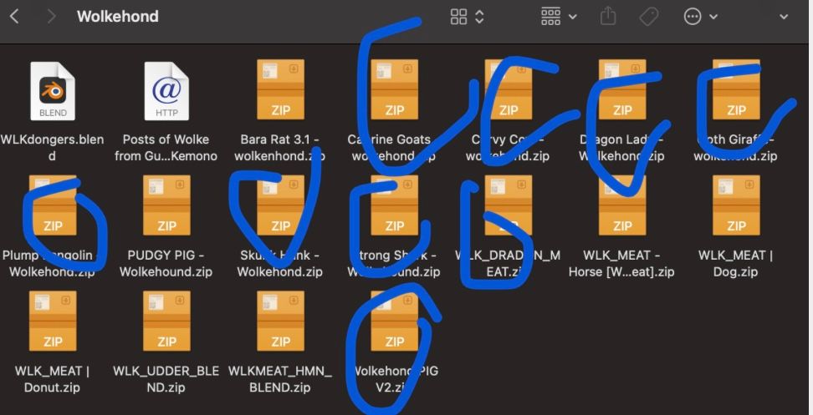Image resolution: width=813 pixels, height=415 pixels.
Task: Select the WLKMEAT_HMN_BLEND.zip icon
Action: coord(280,321)
